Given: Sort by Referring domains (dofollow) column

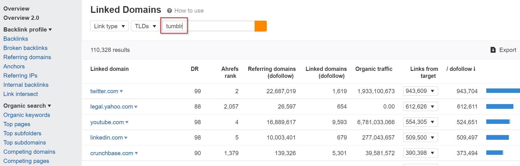Looking at the screenshot, I should [272, 72].
